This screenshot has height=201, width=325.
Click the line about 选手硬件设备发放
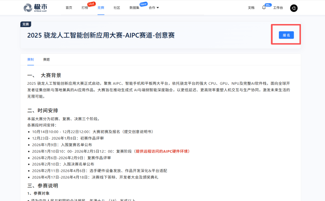coord(100,171)
